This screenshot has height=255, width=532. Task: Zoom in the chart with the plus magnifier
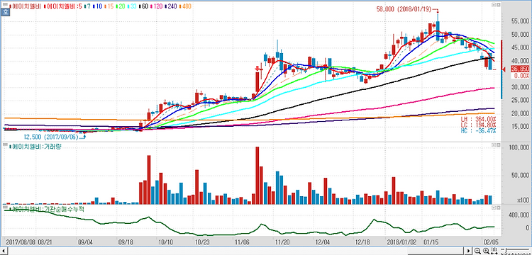pyautogui.click(x=485, y=251)
